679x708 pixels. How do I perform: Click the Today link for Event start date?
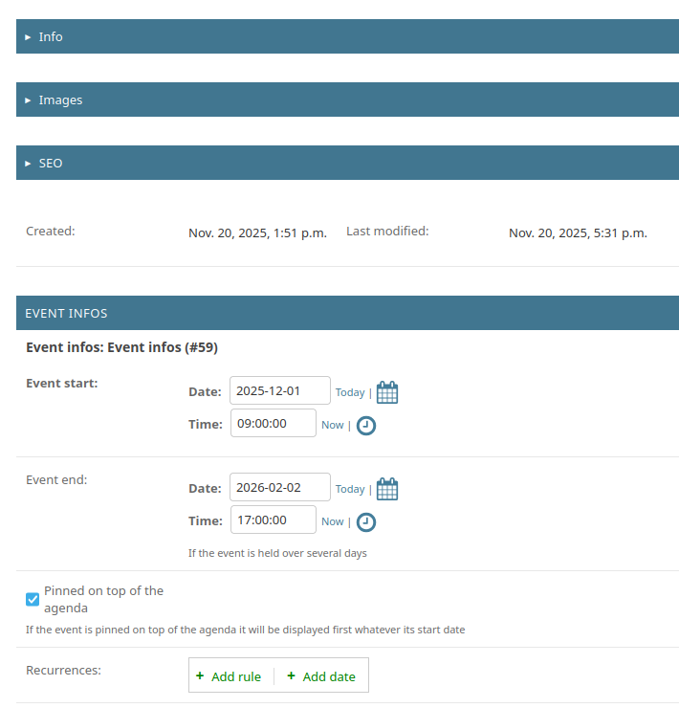click(x=350, y=392)
